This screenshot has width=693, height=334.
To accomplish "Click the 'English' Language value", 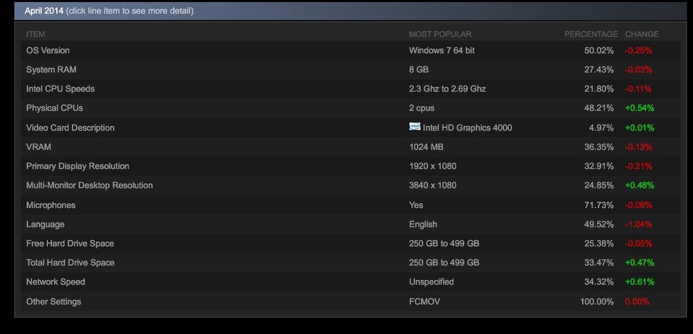I will click(x=423, y=224).
